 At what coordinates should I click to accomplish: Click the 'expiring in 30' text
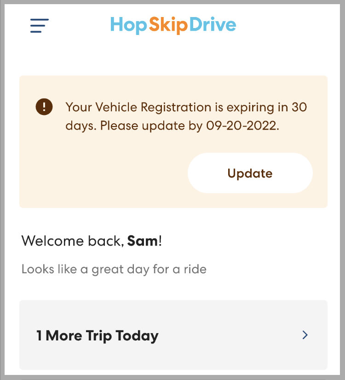coord(262,107)
